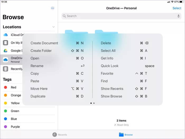Select the On My iPad device icon

(x=6, y=43)
